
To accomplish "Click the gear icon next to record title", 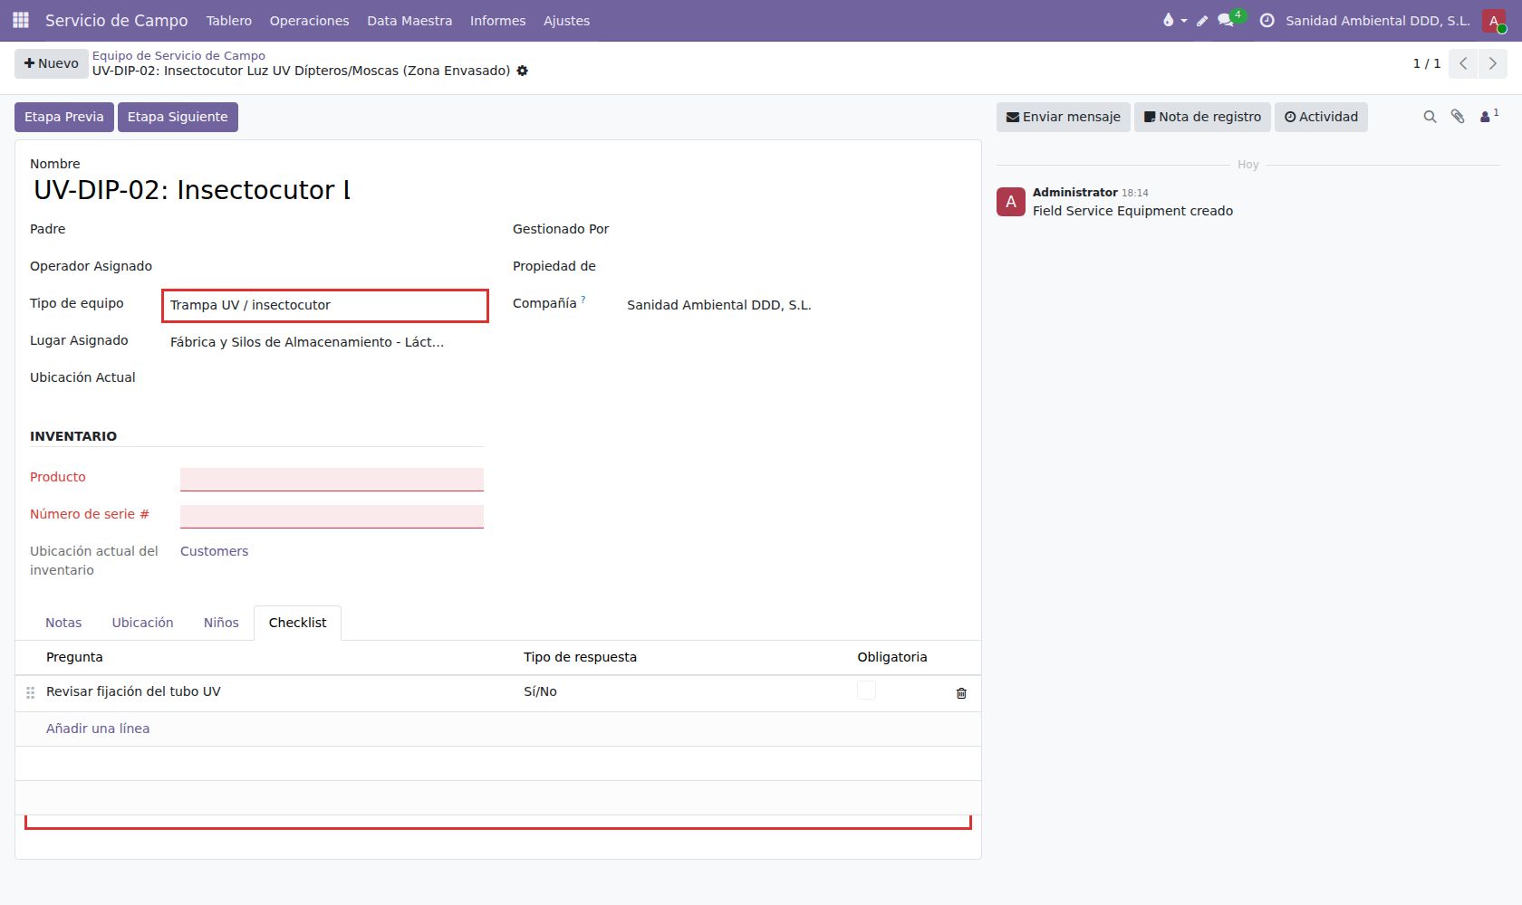I will click(x=523, y=71).
